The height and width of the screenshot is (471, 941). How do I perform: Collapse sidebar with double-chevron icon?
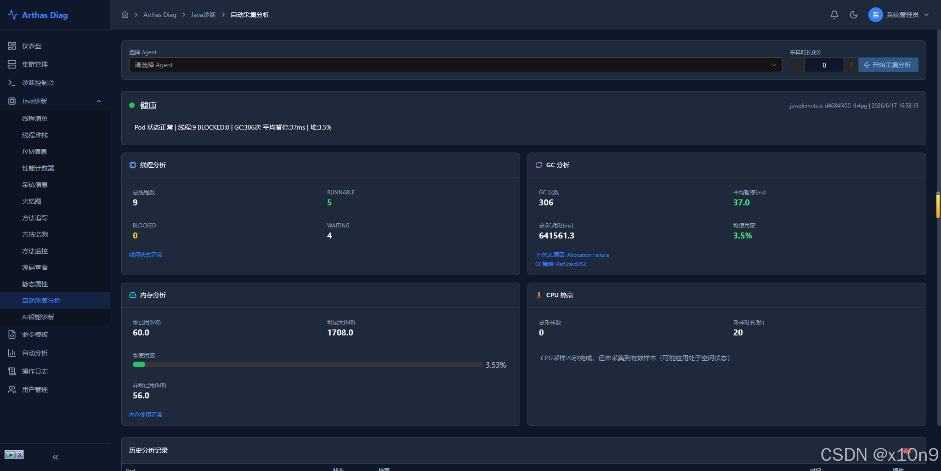click(x=55, y=457)
